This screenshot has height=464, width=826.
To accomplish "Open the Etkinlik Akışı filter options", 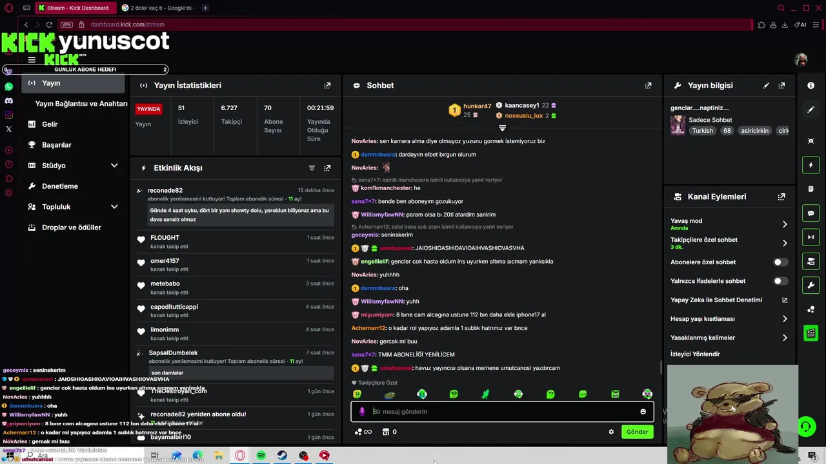I will click(x=312, y=168).
